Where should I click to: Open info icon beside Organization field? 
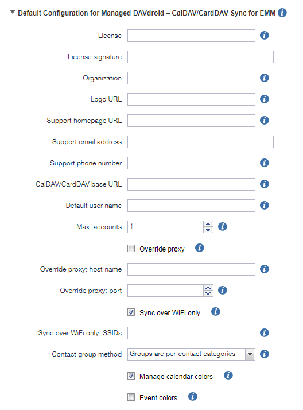point(265,78)
